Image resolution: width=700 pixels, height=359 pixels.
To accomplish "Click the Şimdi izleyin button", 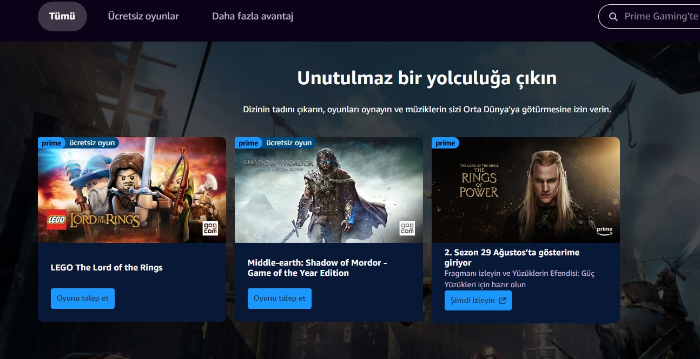I will click(x=478, y=301).
